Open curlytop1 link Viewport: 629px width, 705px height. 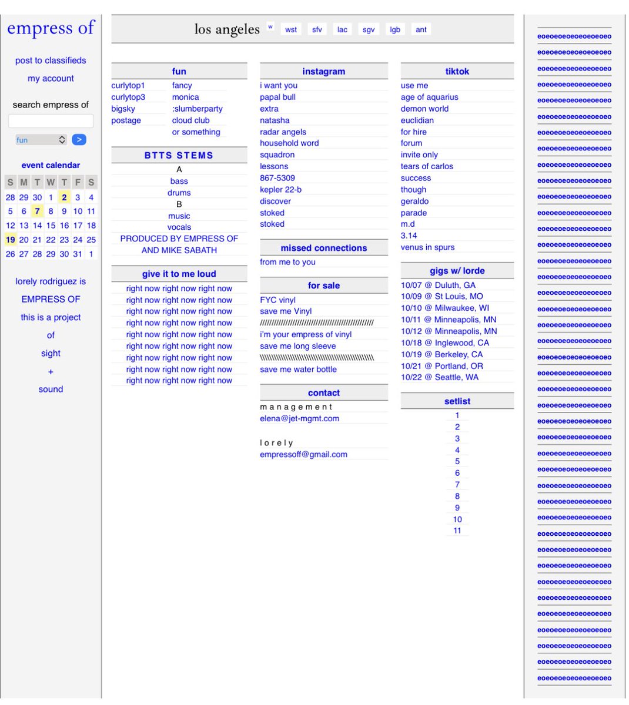tap(128, 86)
